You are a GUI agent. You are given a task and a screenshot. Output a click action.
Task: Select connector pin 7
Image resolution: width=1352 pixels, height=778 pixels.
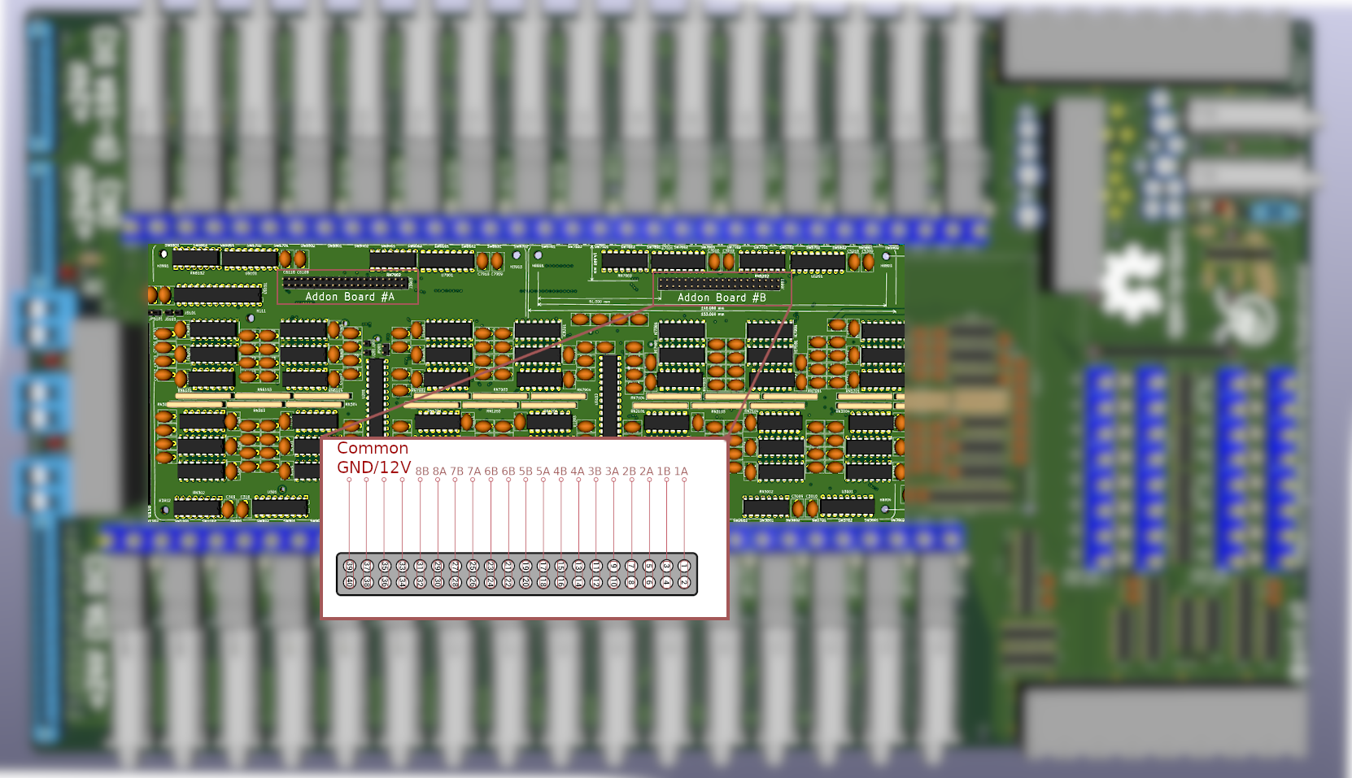point(631,566)
